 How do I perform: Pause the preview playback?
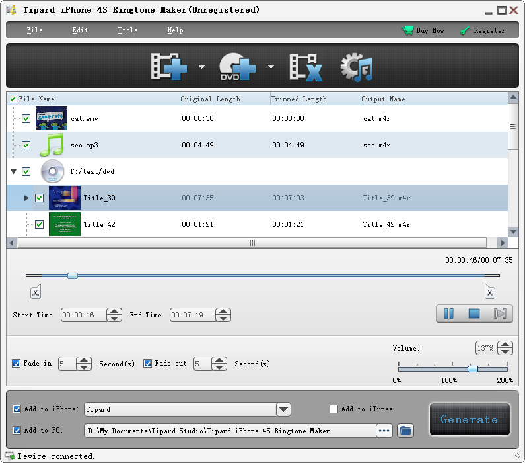[448, 314]
